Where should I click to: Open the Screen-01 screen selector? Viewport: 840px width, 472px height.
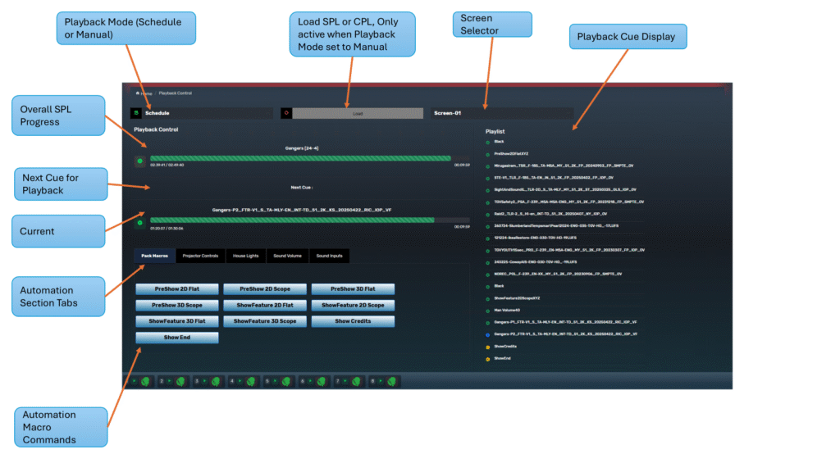(x=500, y=113)
